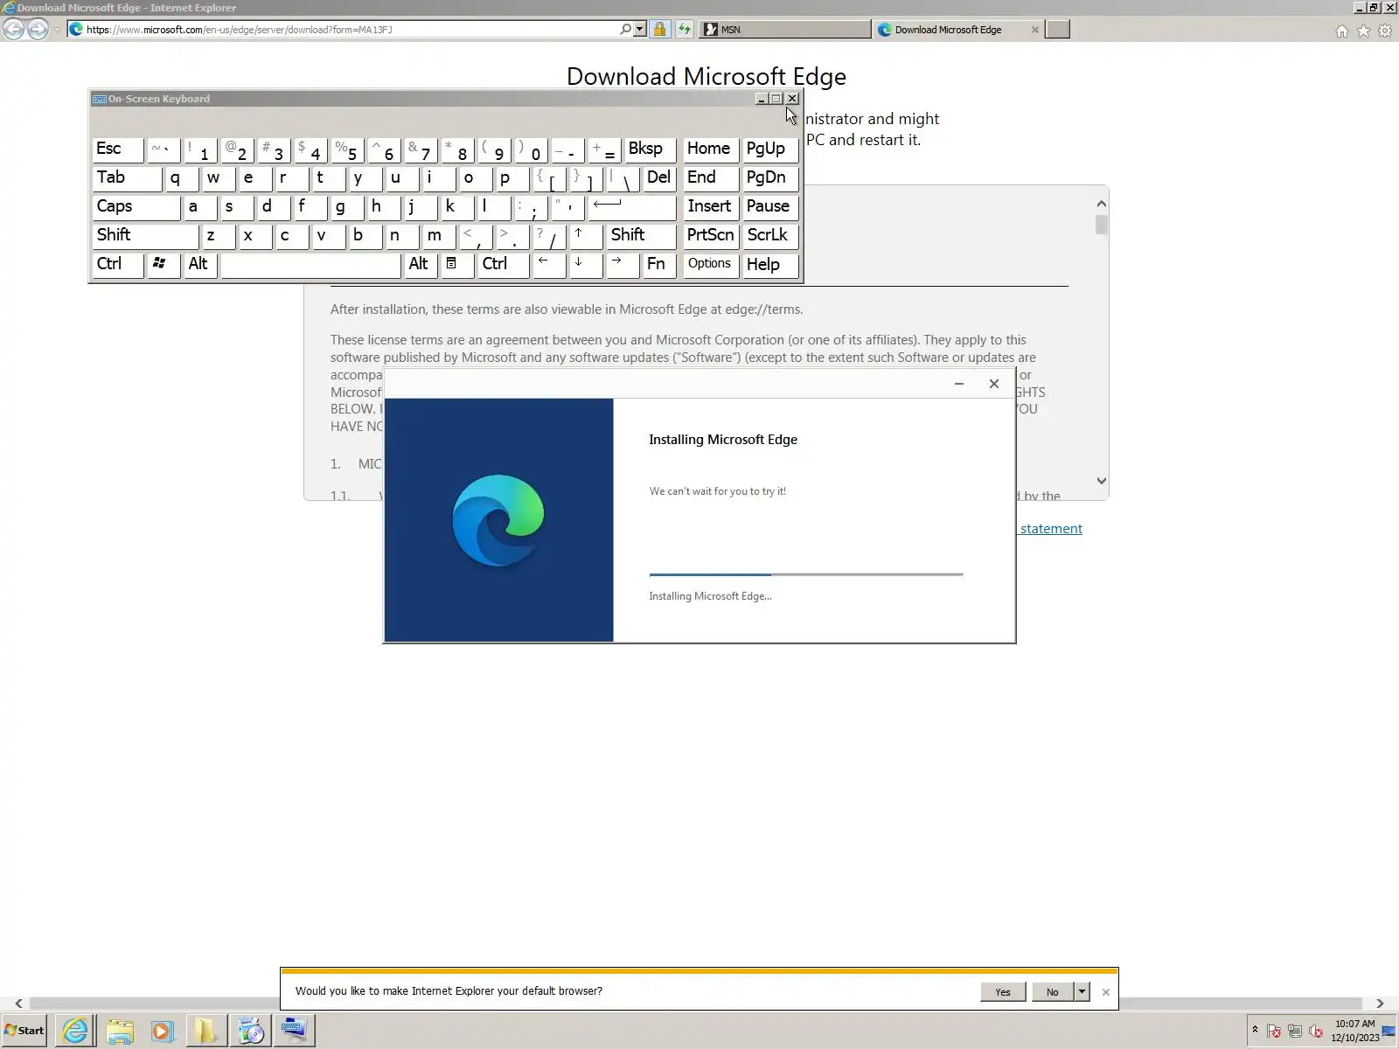The height and width of the screenshot is (1049, 1399).
Task: Toggle the right Alt key after the space bar
Action: (x=421, y=265)
